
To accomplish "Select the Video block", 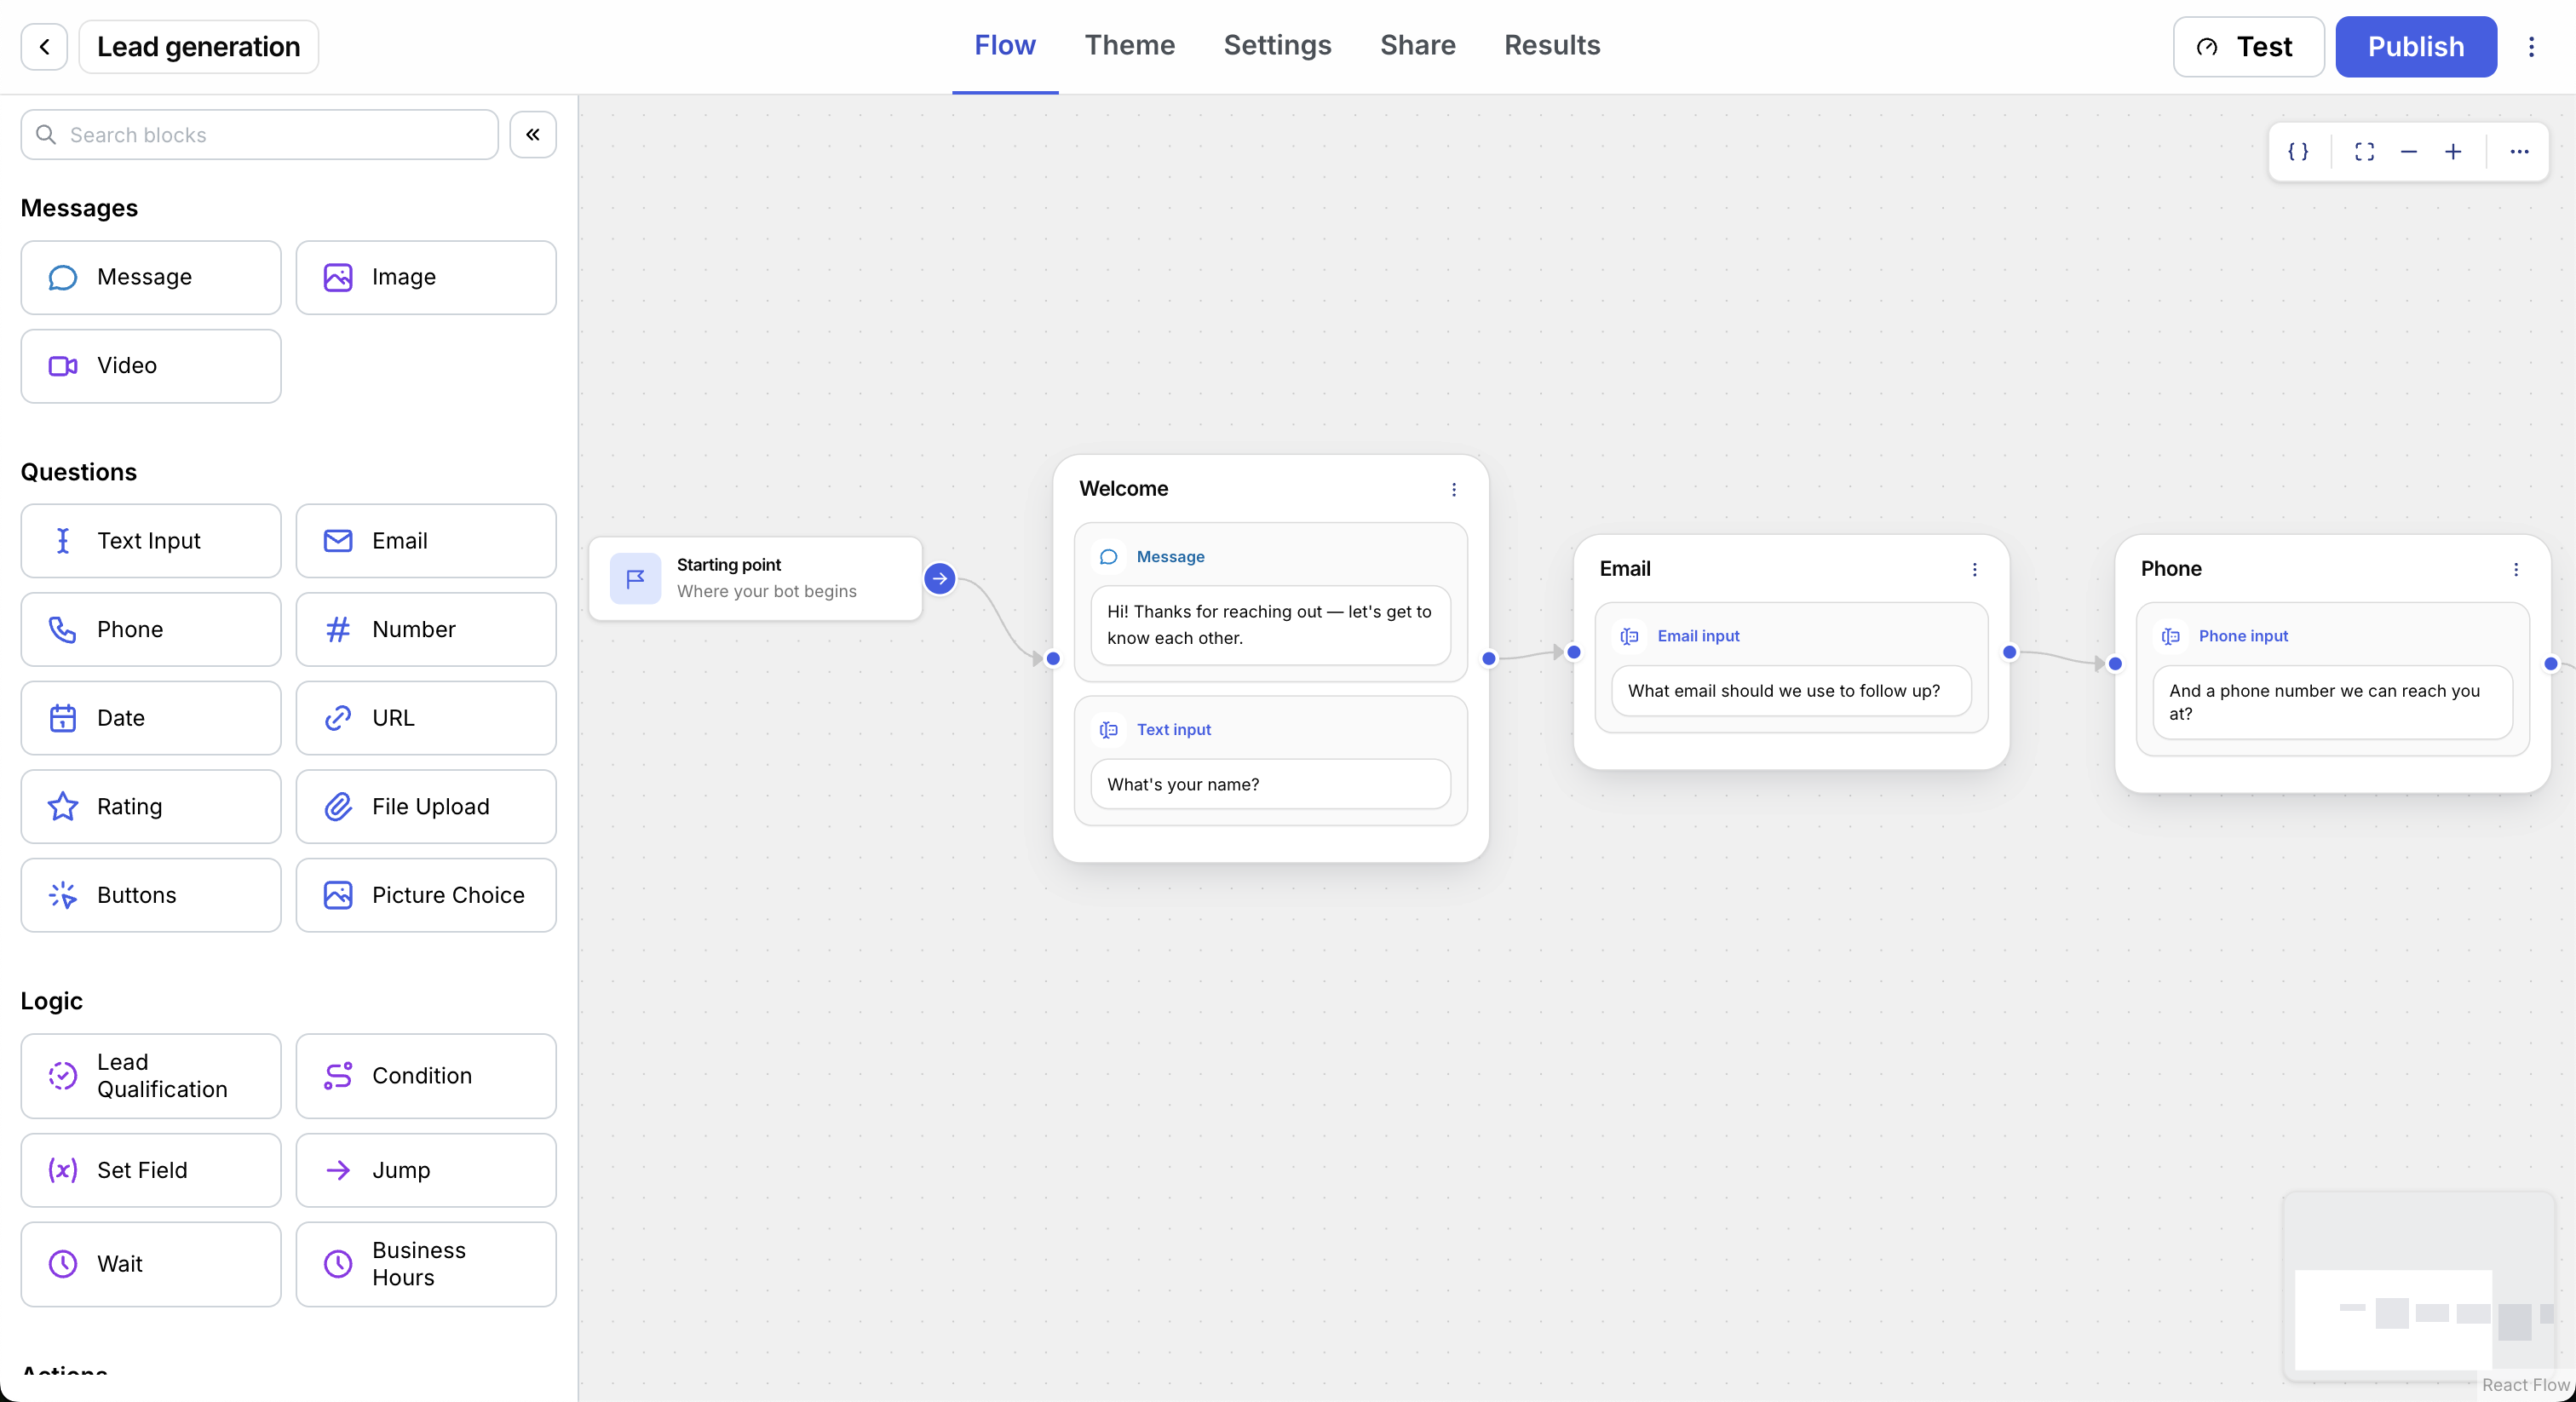I will pos(151,366).
